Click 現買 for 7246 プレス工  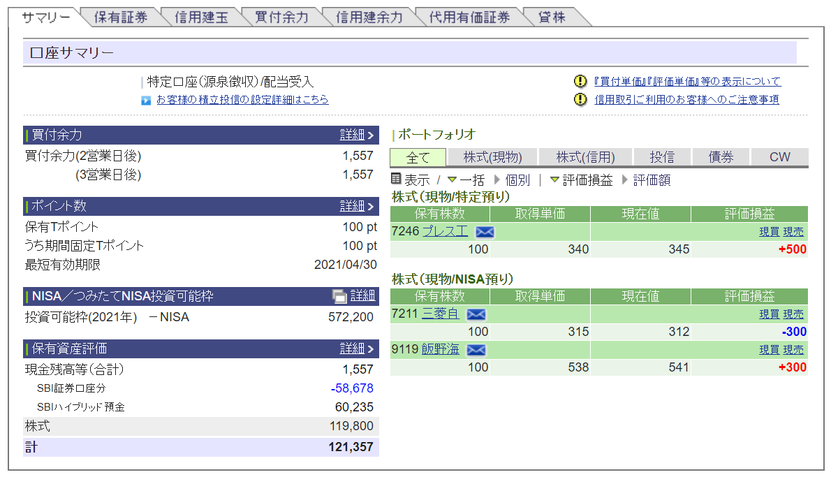pos(769,232)
